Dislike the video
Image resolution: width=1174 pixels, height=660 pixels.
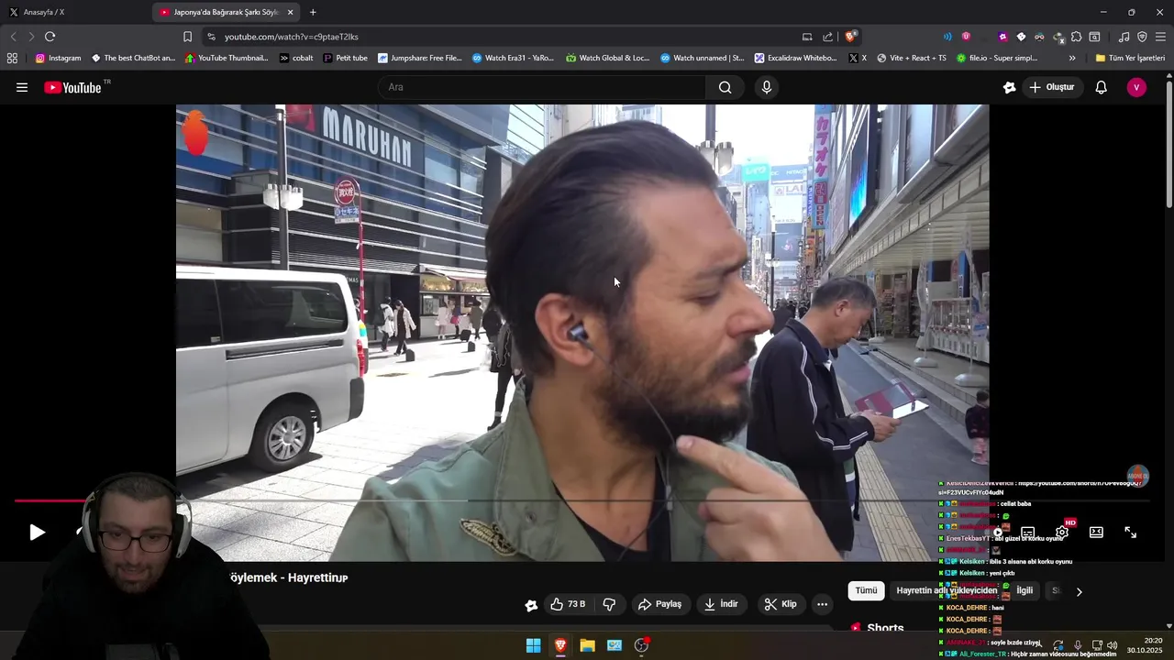[609, 604]
